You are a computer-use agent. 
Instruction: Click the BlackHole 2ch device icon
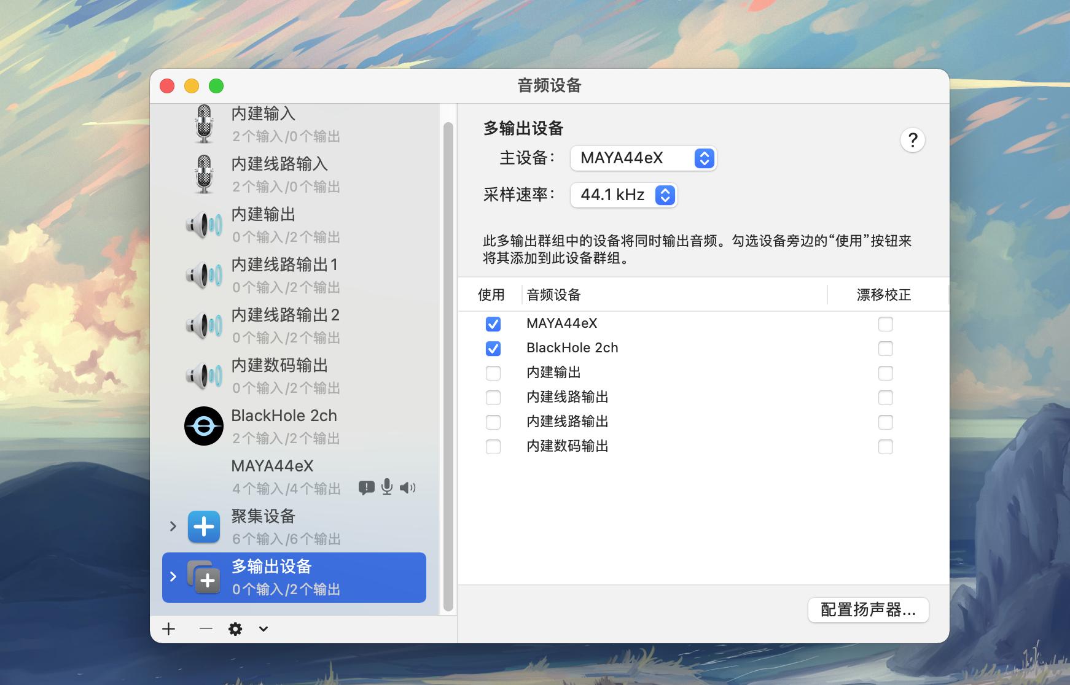pyautogui.click(x=204, y=425)
